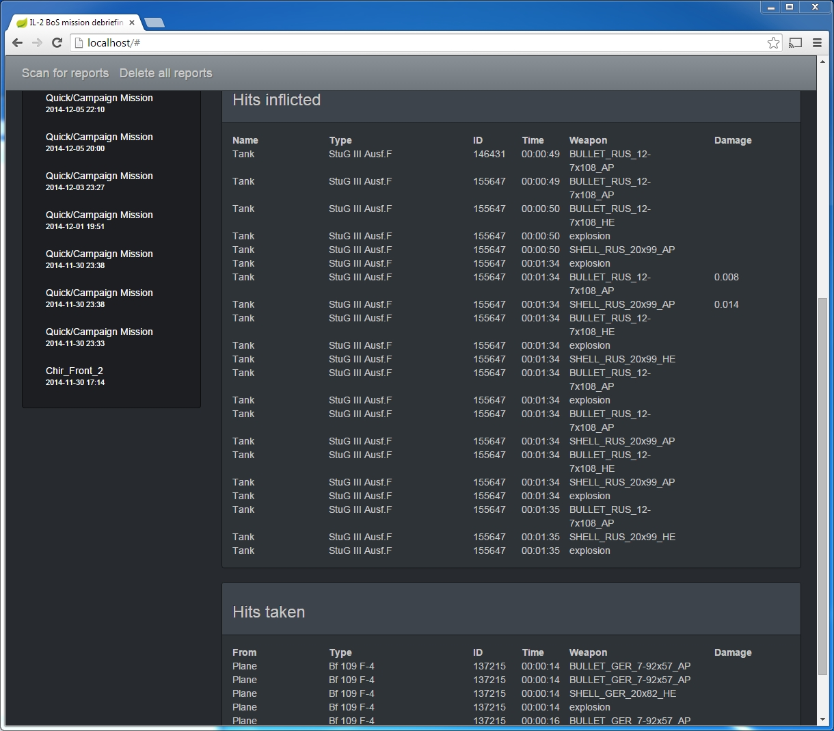Image resolution: width=834 pixels, height=731 pixels.
Task: Click damage value 0.014
Action: (727, 304)
